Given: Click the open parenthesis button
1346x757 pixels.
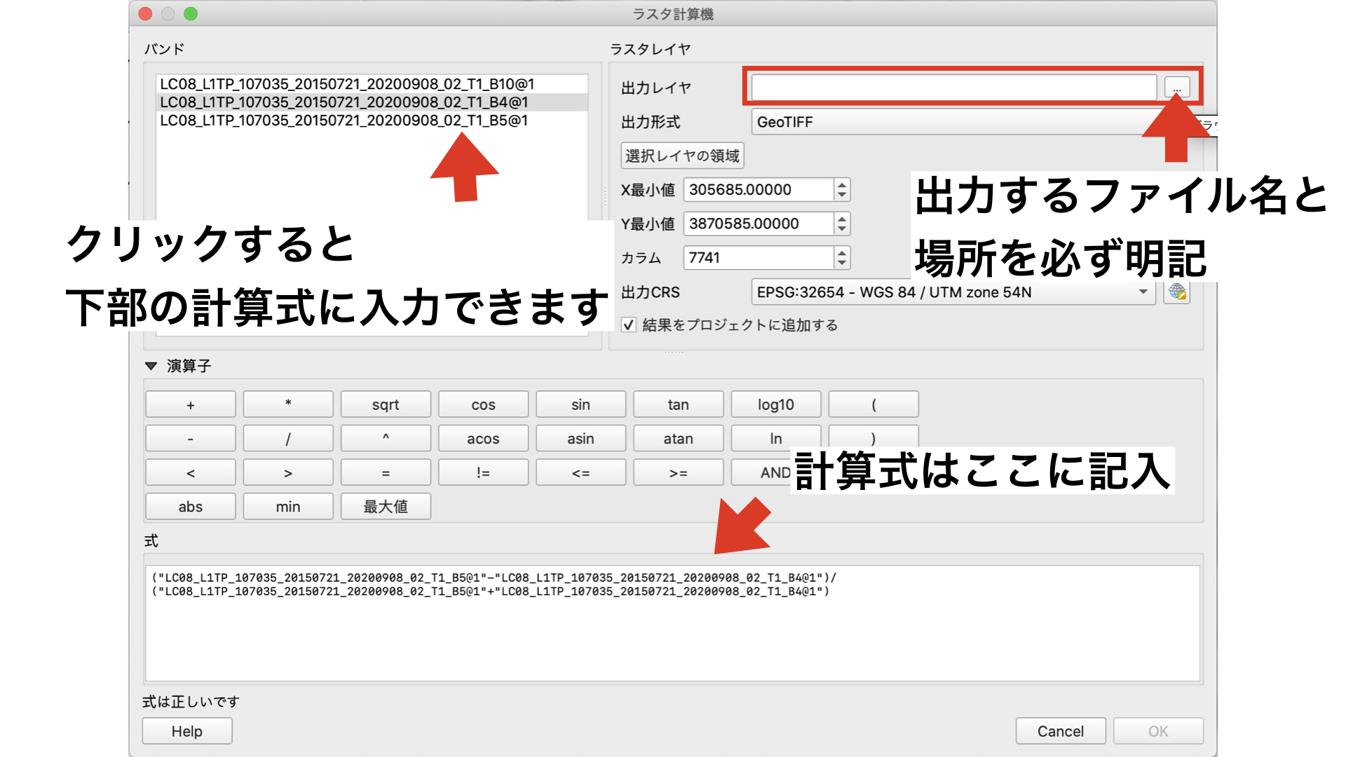Looking at the screenshot, I should [873, 404].
